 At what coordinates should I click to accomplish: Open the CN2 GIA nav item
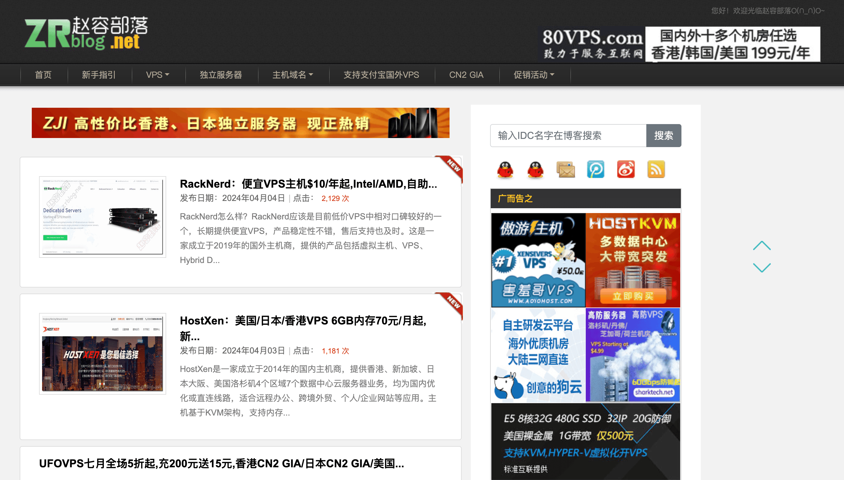tap(466, 75)
